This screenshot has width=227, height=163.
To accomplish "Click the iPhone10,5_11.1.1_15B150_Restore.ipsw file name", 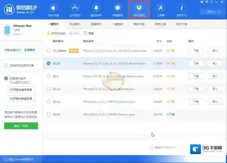I will 109,102.
